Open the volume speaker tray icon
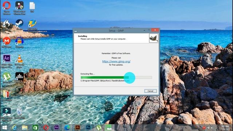Image resolution: width=233 pixels, height=131 pixels. pyautogui.click(x=212, y=128)
